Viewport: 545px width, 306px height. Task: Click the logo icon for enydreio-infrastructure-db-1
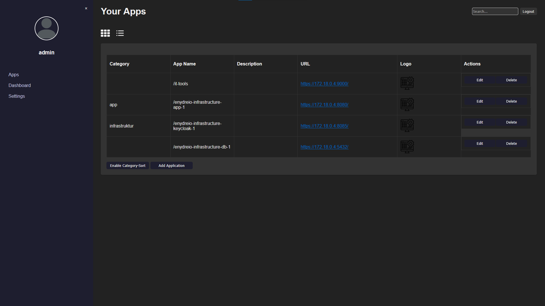pyautogui.click(x=407, y=147)
